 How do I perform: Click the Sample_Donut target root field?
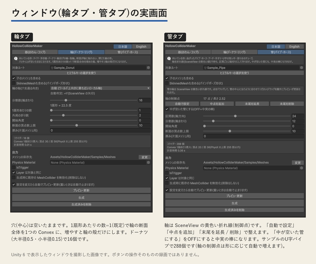click(x=100, y=68)
